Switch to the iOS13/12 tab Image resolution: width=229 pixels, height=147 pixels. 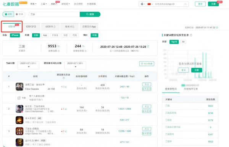click(31, 27)
